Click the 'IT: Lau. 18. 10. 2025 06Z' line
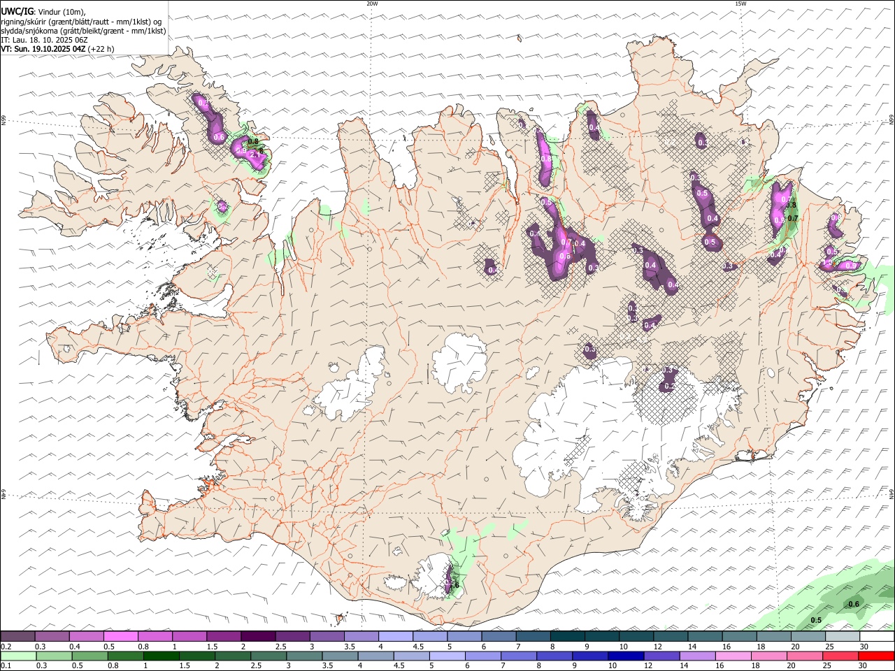Viewport: 895px width, 671px height. click(44, 40)
